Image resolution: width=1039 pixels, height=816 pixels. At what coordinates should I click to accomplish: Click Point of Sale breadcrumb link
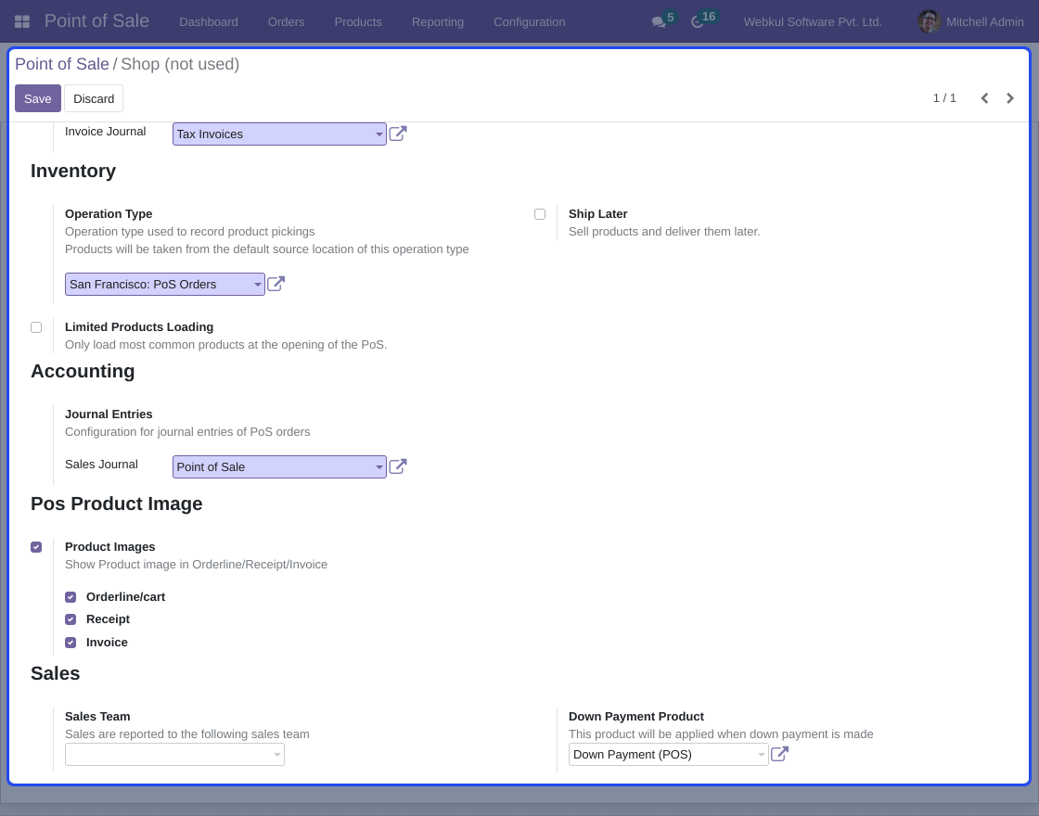point(61,64)
